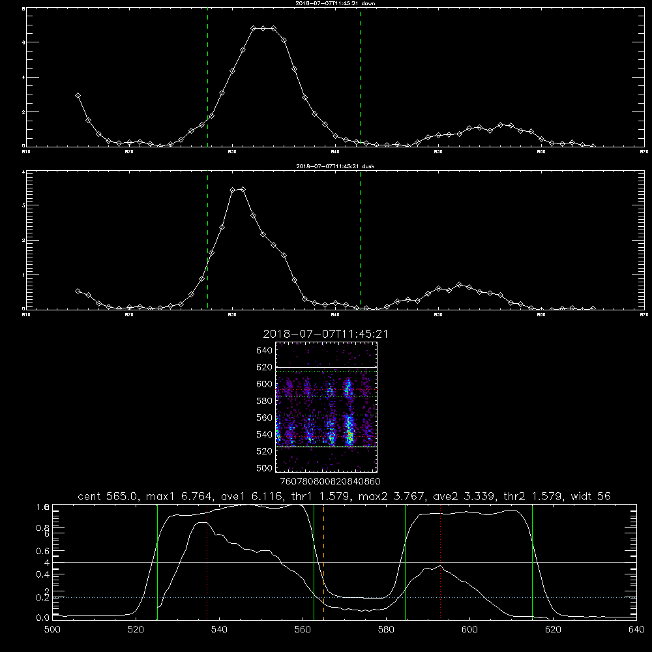
Task: Click the '600' y-axis label beside the spectral image
Action: click(265, 384)
